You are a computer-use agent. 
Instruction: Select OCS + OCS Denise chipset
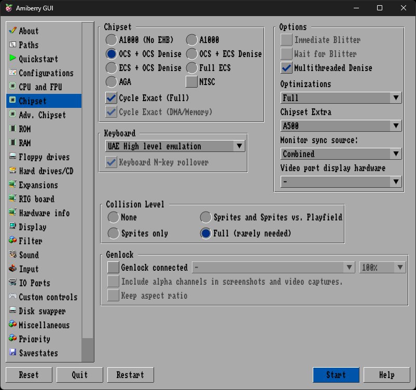[143, 54]
